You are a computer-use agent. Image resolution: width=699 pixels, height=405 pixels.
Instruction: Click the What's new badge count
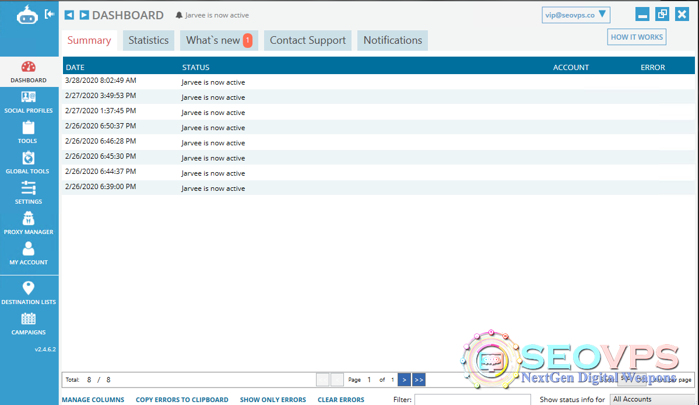click(247, 40)
